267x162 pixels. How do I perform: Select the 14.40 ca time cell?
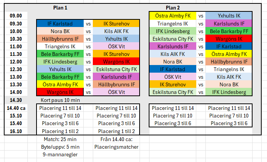click(x=16, y=108)
